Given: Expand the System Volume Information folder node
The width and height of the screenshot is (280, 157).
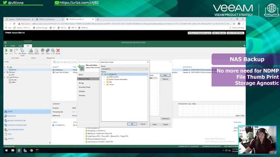Looking at the screenshot, I should (x=105, y=79).
